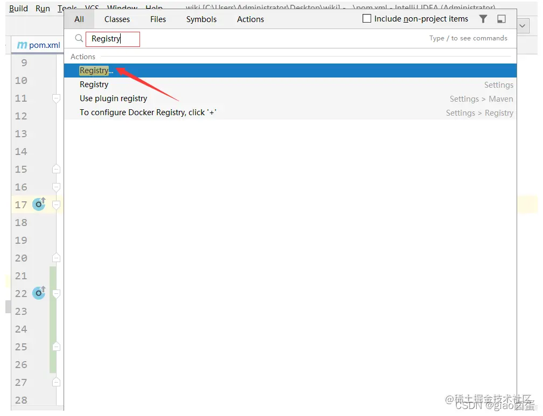Switch to the Actions search tab

point(250,19)
